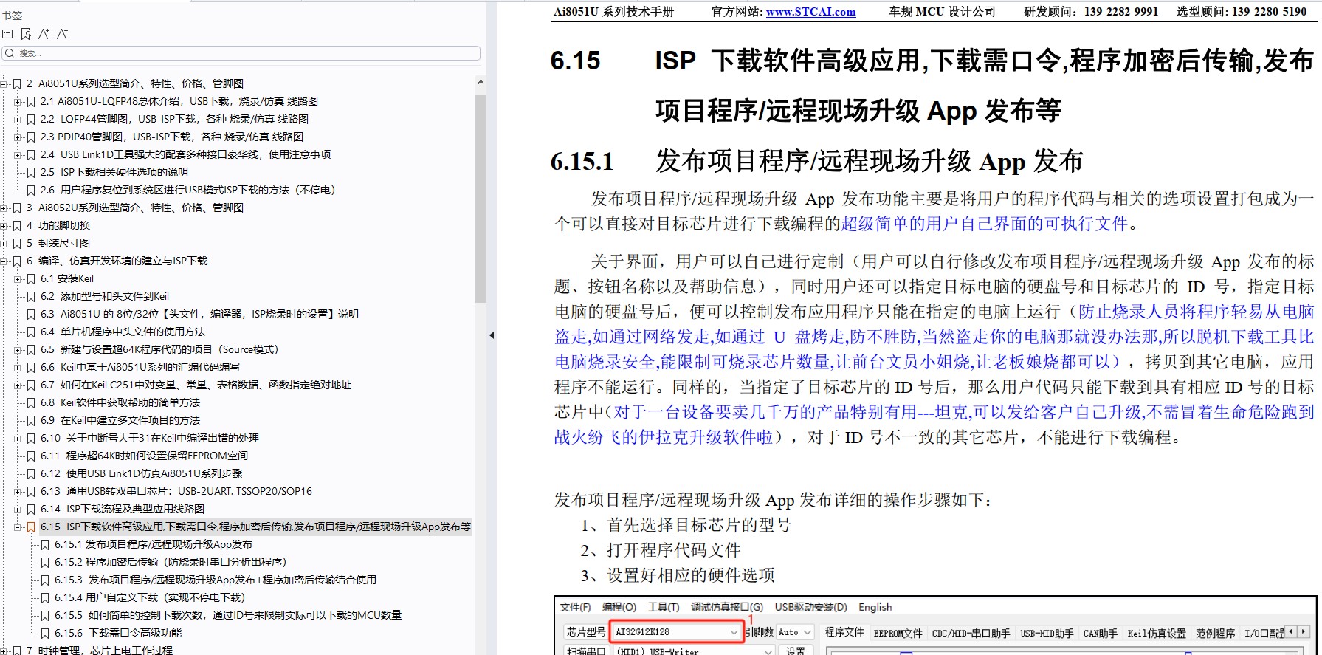Click the bookmark icon beside 6.2 添加型号和头文件到Keil

pyautogui.click(x=31, y=296)
